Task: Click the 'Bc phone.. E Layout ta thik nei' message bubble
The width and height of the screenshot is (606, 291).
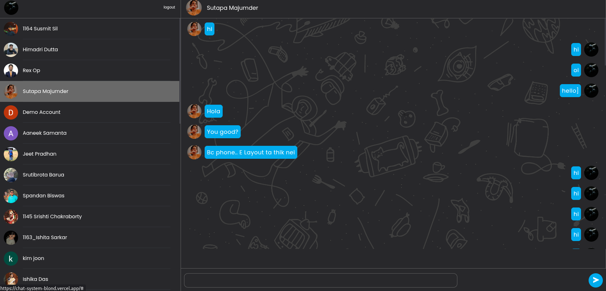Action: click(251, 152)
